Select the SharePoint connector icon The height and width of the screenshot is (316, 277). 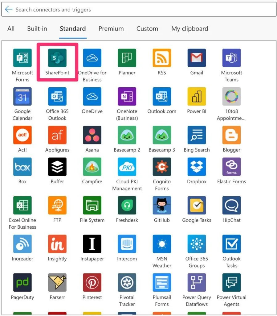(57, 58)
